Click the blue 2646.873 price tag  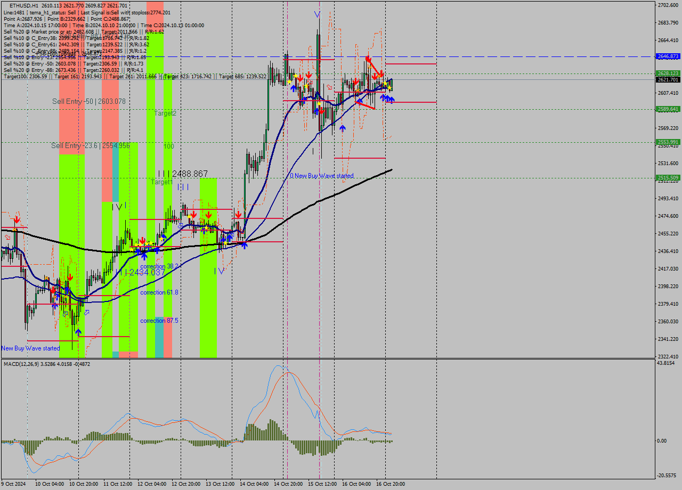tap(668, 56)
